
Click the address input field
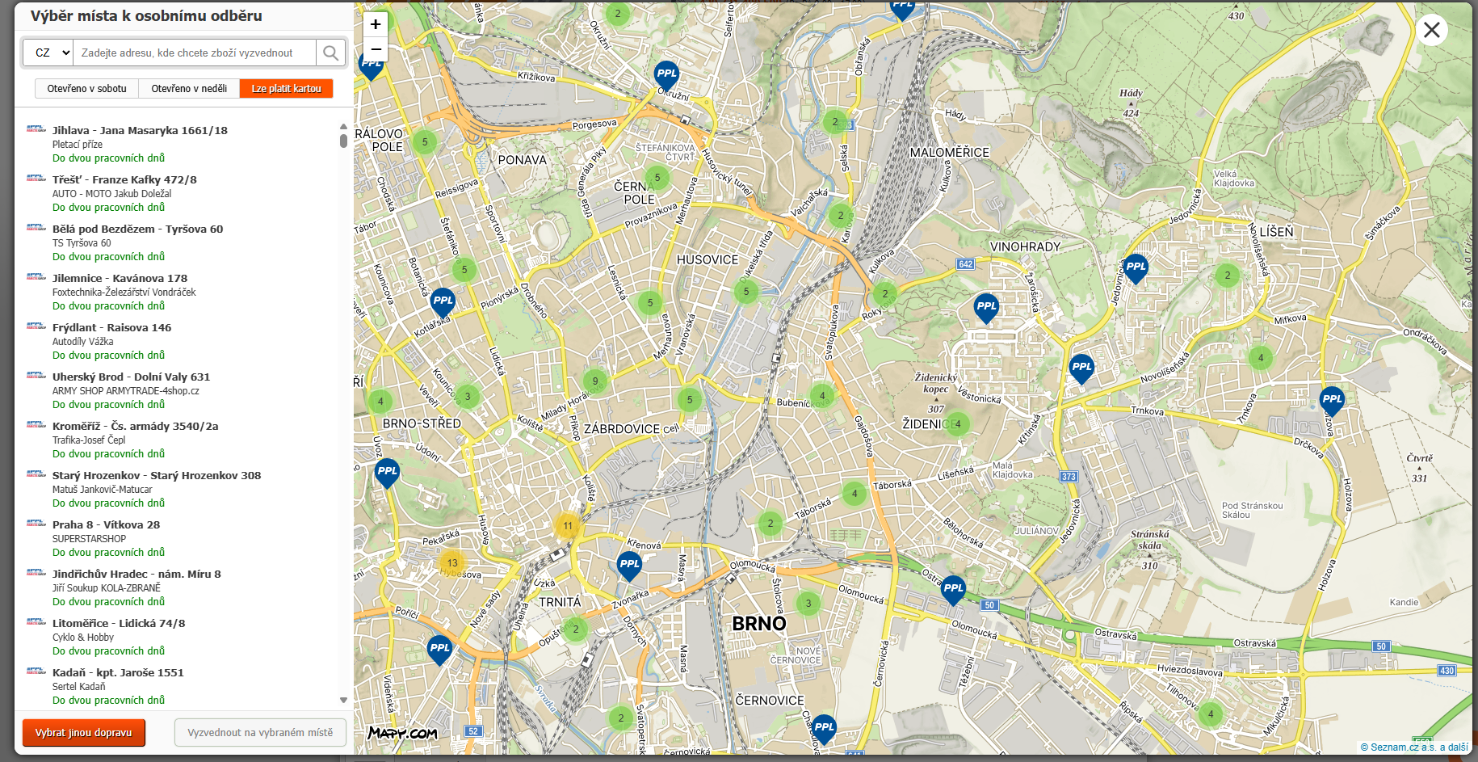[194, 53]
